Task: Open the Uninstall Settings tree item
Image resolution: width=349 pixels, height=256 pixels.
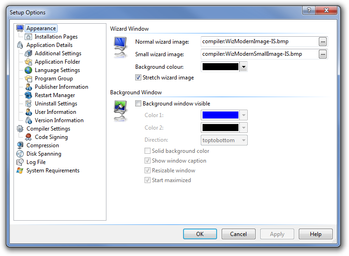Action: tap(56, 104)
